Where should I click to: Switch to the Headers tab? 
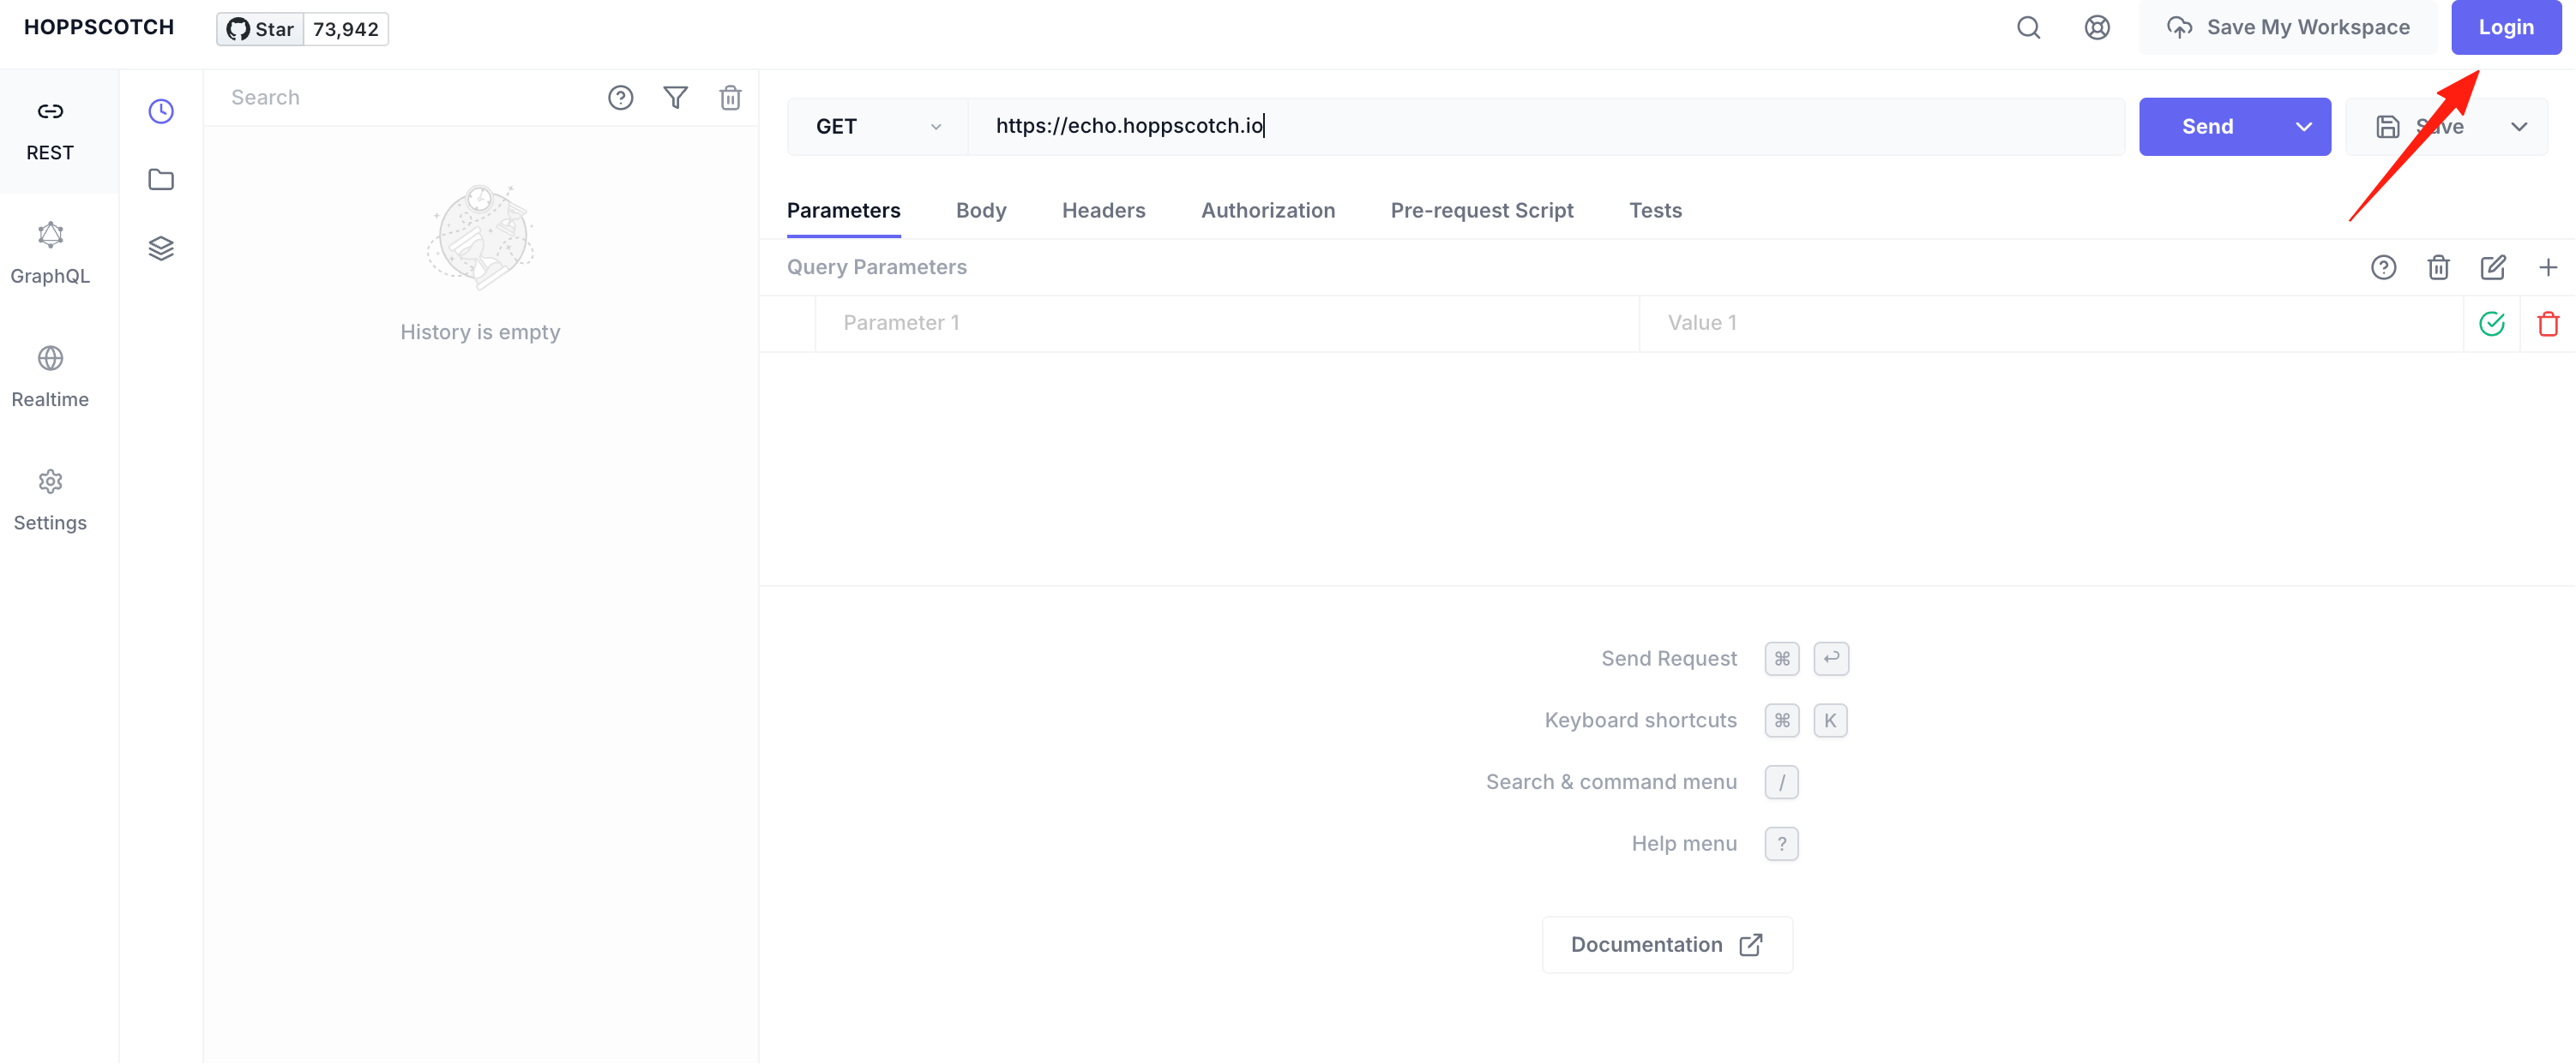click(1103, 210)
